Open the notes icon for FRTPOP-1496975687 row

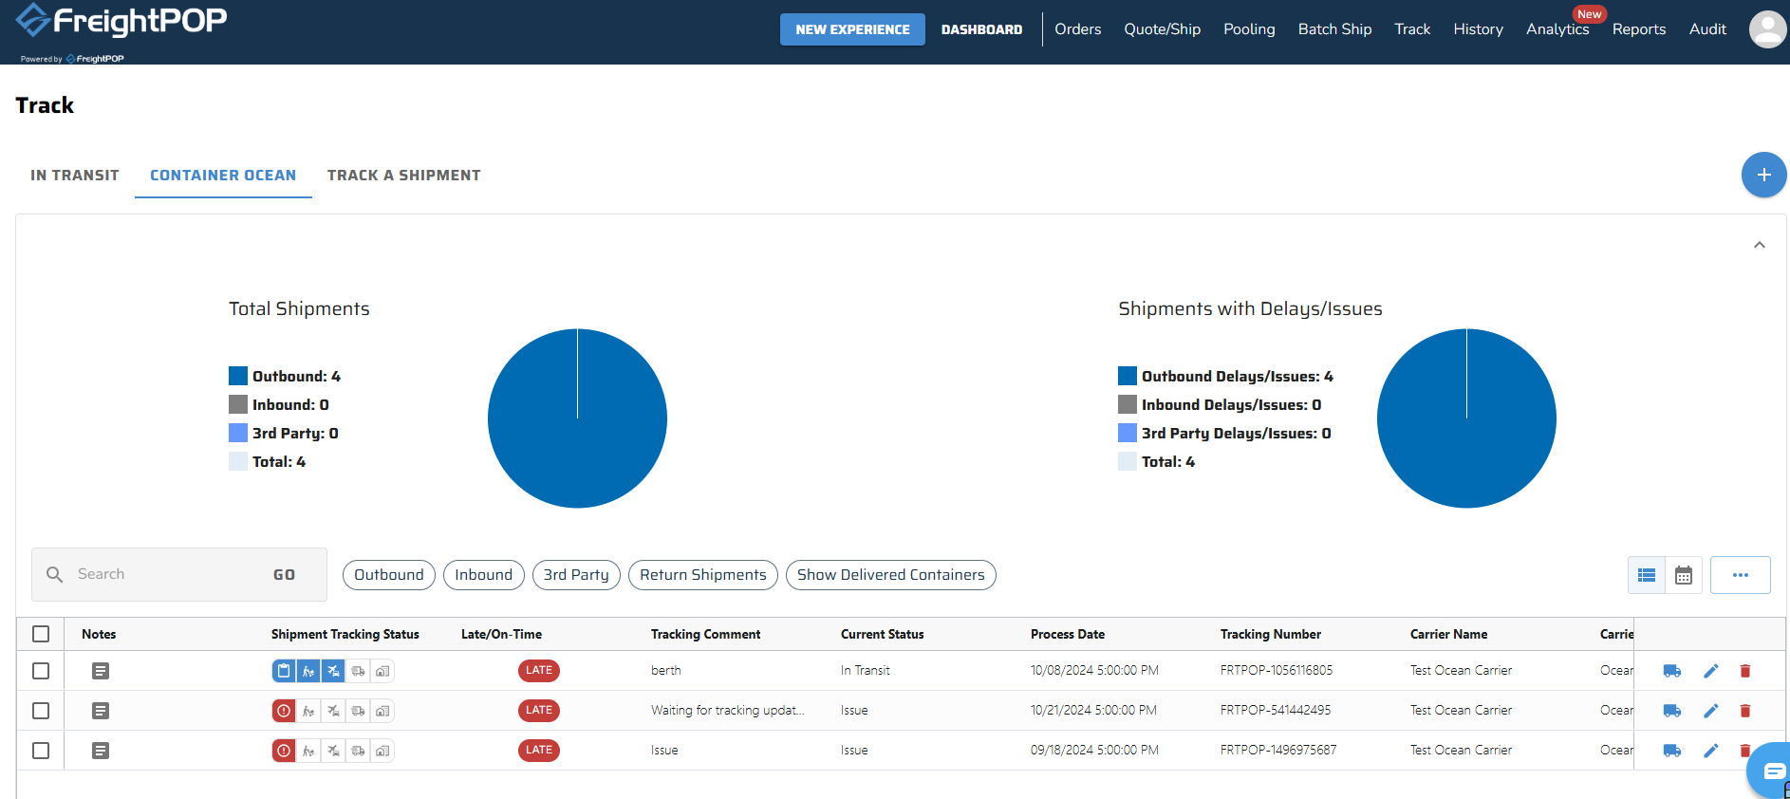101,751
